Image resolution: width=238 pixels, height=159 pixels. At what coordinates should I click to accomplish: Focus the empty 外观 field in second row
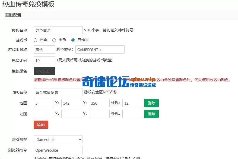click(x=133, y=114)
